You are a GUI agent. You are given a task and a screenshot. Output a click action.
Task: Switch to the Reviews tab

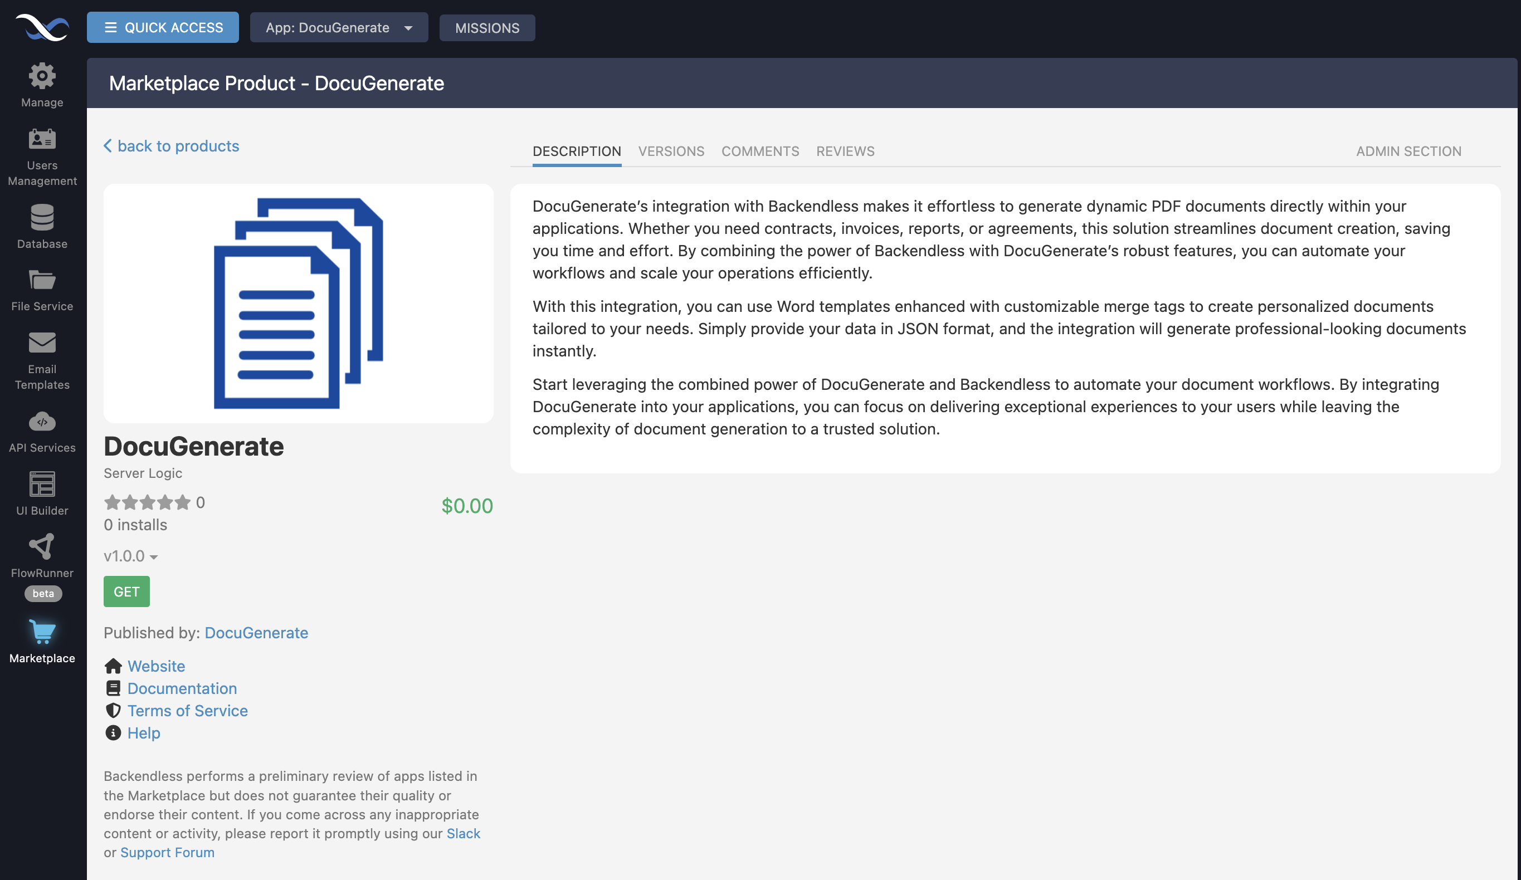coord(845,151)
